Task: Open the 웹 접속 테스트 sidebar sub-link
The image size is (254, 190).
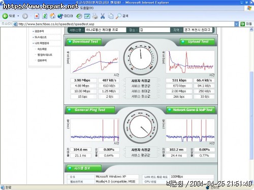Action: click(45, 55)
